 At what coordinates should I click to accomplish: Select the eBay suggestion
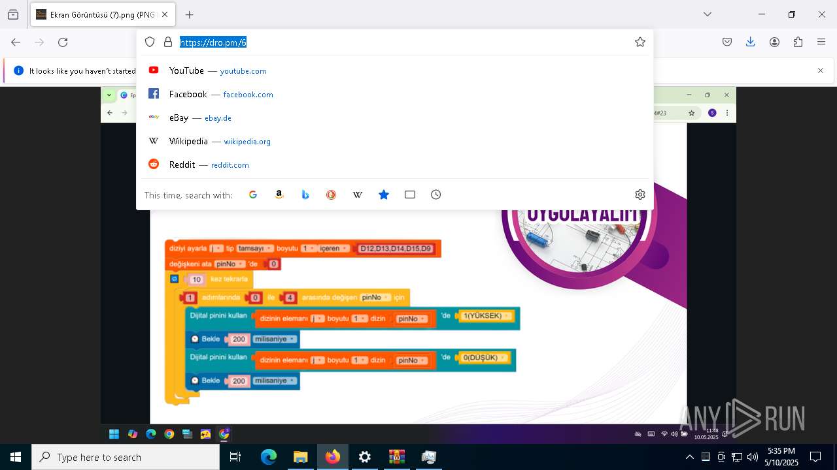[395, 117]
